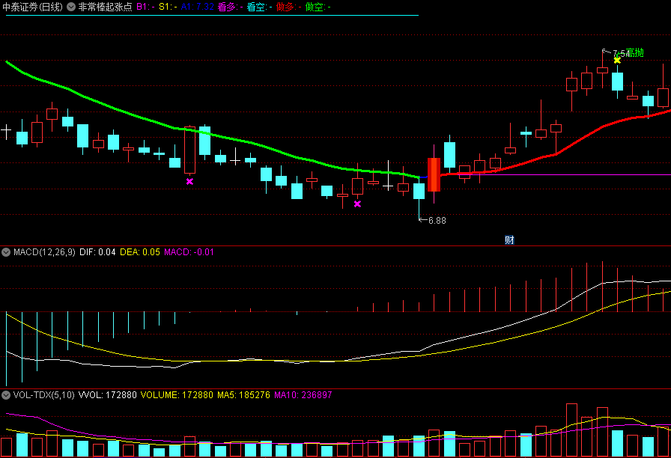Open the VOL-TDX indicator dropdown arrow

6,395
